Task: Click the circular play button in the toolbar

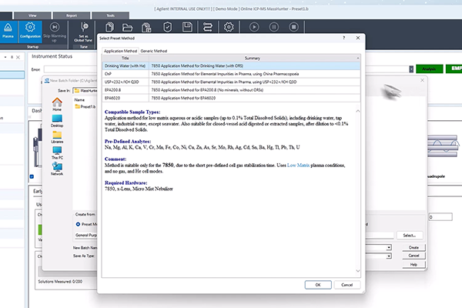Action: tap(254, 27)
